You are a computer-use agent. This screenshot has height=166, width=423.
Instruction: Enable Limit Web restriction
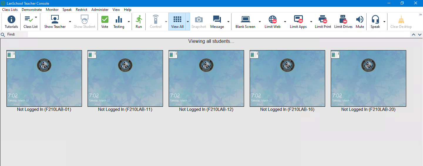pyautogui.click(x=272, y=22)
